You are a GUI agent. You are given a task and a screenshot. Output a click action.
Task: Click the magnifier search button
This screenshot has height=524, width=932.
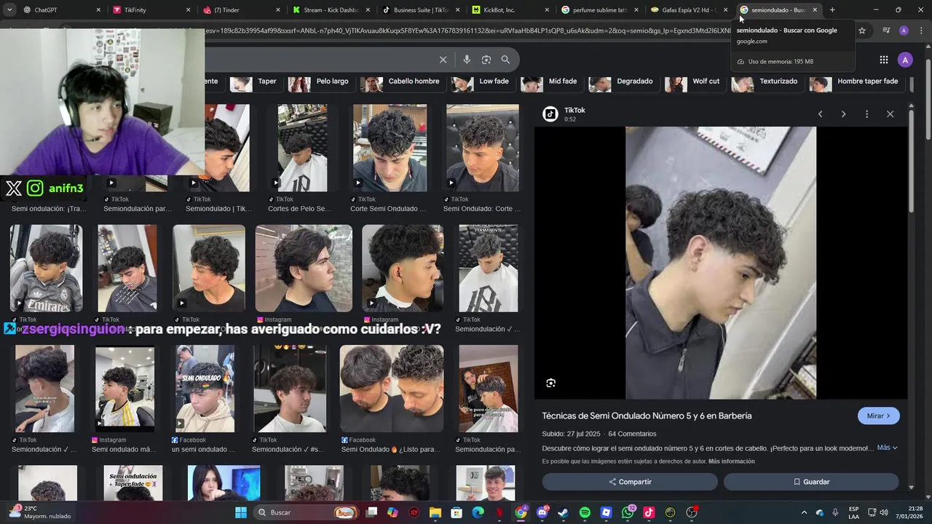pyautogui.click(x=505, y=60)
